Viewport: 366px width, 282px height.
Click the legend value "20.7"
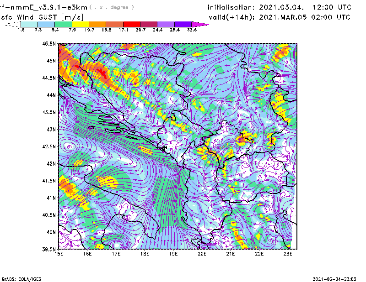pyautogui.click(x=140, y=30)
